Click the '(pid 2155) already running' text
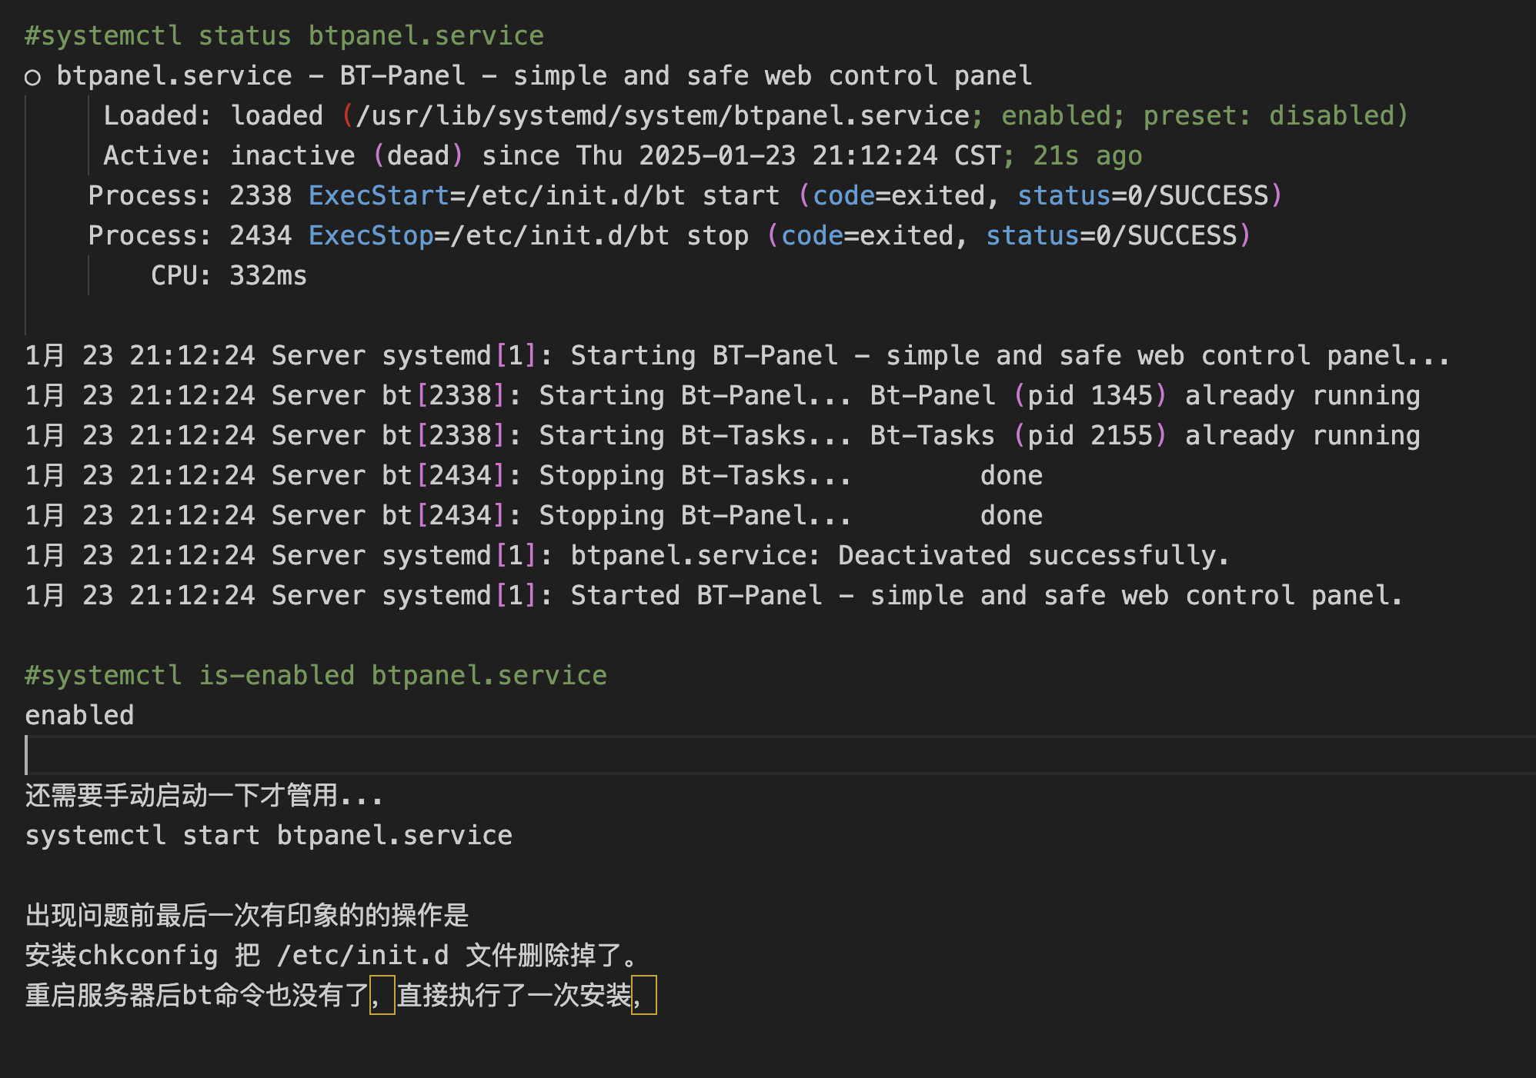Viewport: 1536px width, 1078px height. 1217,435
